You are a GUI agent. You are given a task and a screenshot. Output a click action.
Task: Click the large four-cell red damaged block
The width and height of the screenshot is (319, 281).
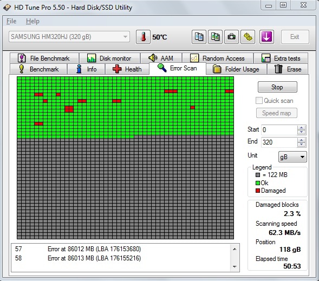pos(69,109)
